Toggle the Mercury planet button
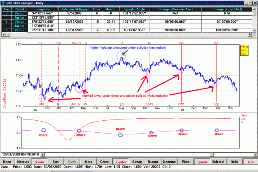This screenshot has width=258, height=172. point(23,162)
